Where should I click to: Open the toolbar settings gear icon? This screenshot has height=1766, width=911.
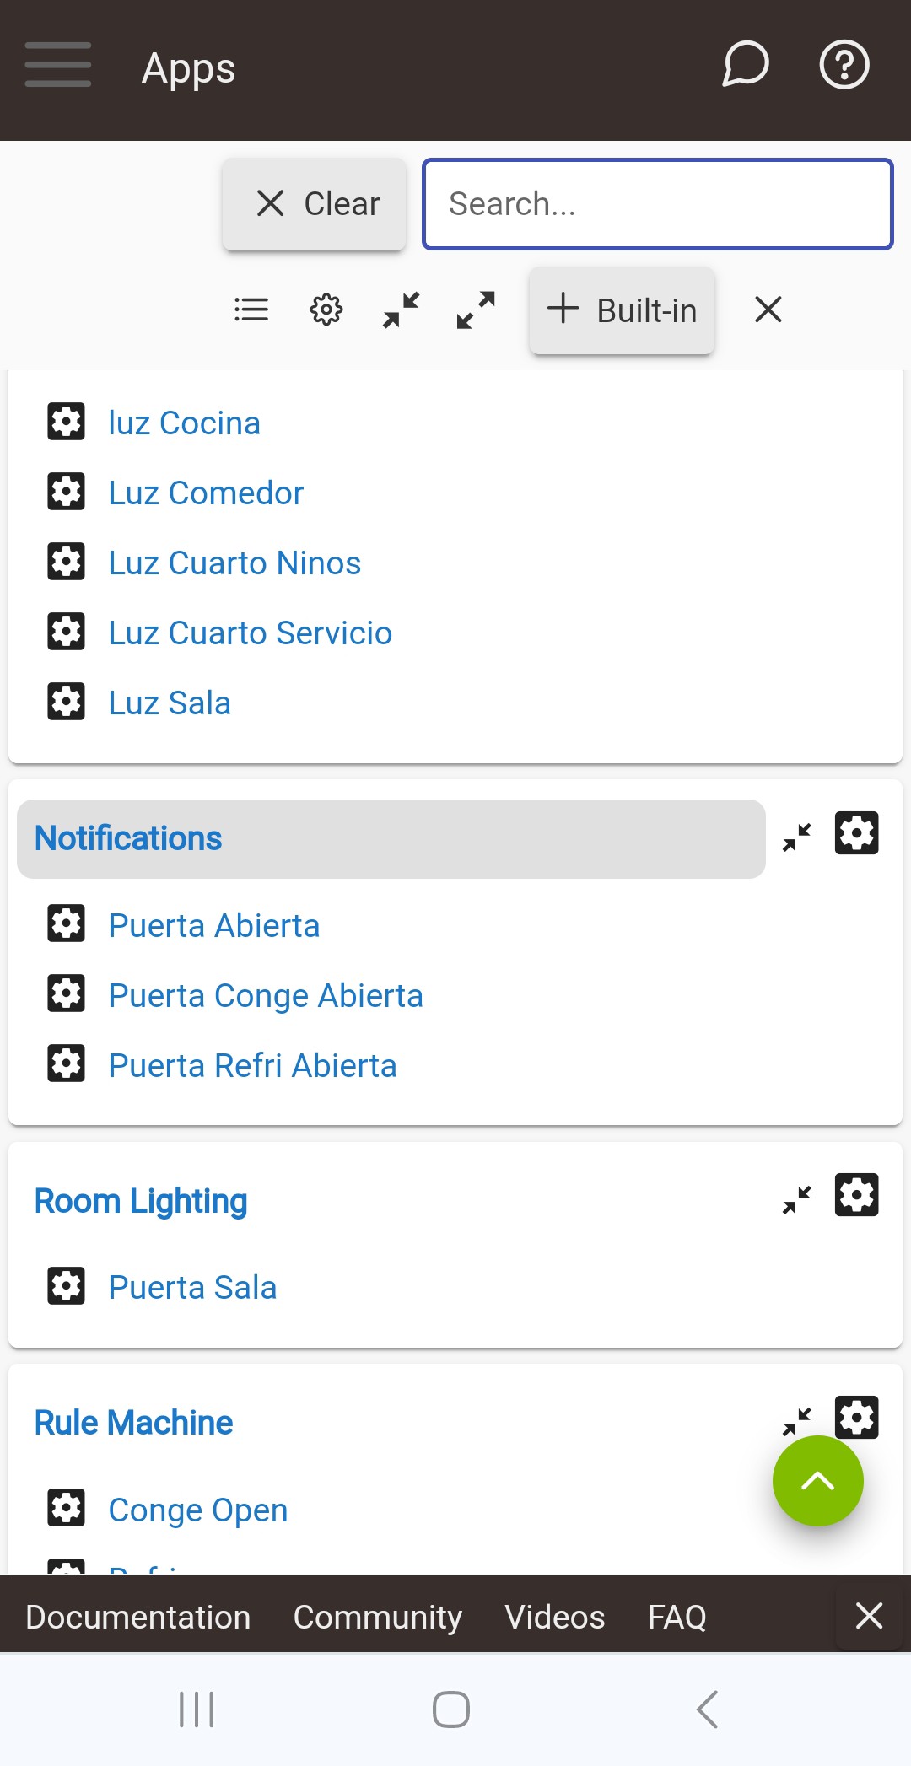[326, 310]
